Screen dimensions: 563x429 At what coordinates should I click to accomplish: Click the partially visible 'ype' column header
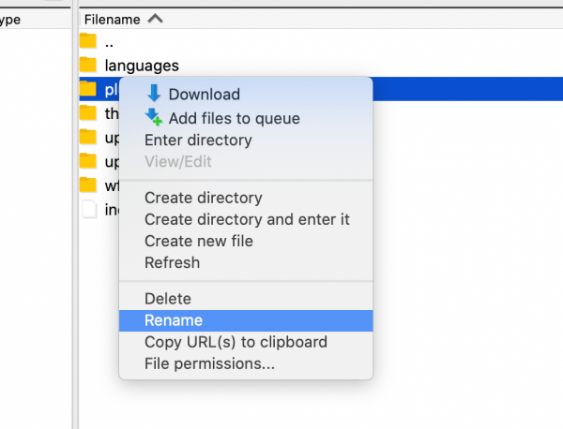10,20
